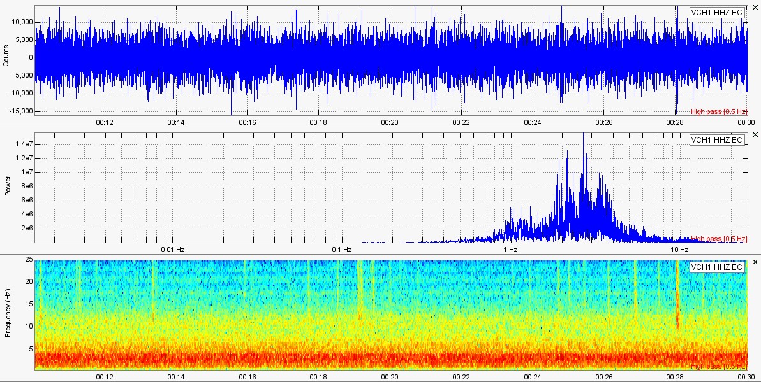
Task: Click the 00:28 time label under the spectrogram
Action: click(675, 377)
